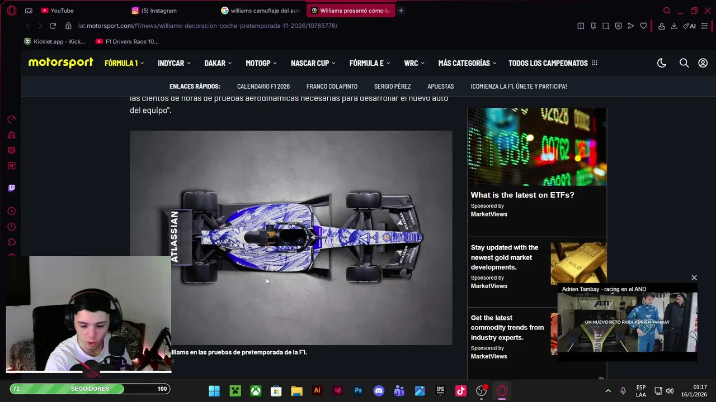Open History clock icon in sidebar

click(x=11, y=227)
